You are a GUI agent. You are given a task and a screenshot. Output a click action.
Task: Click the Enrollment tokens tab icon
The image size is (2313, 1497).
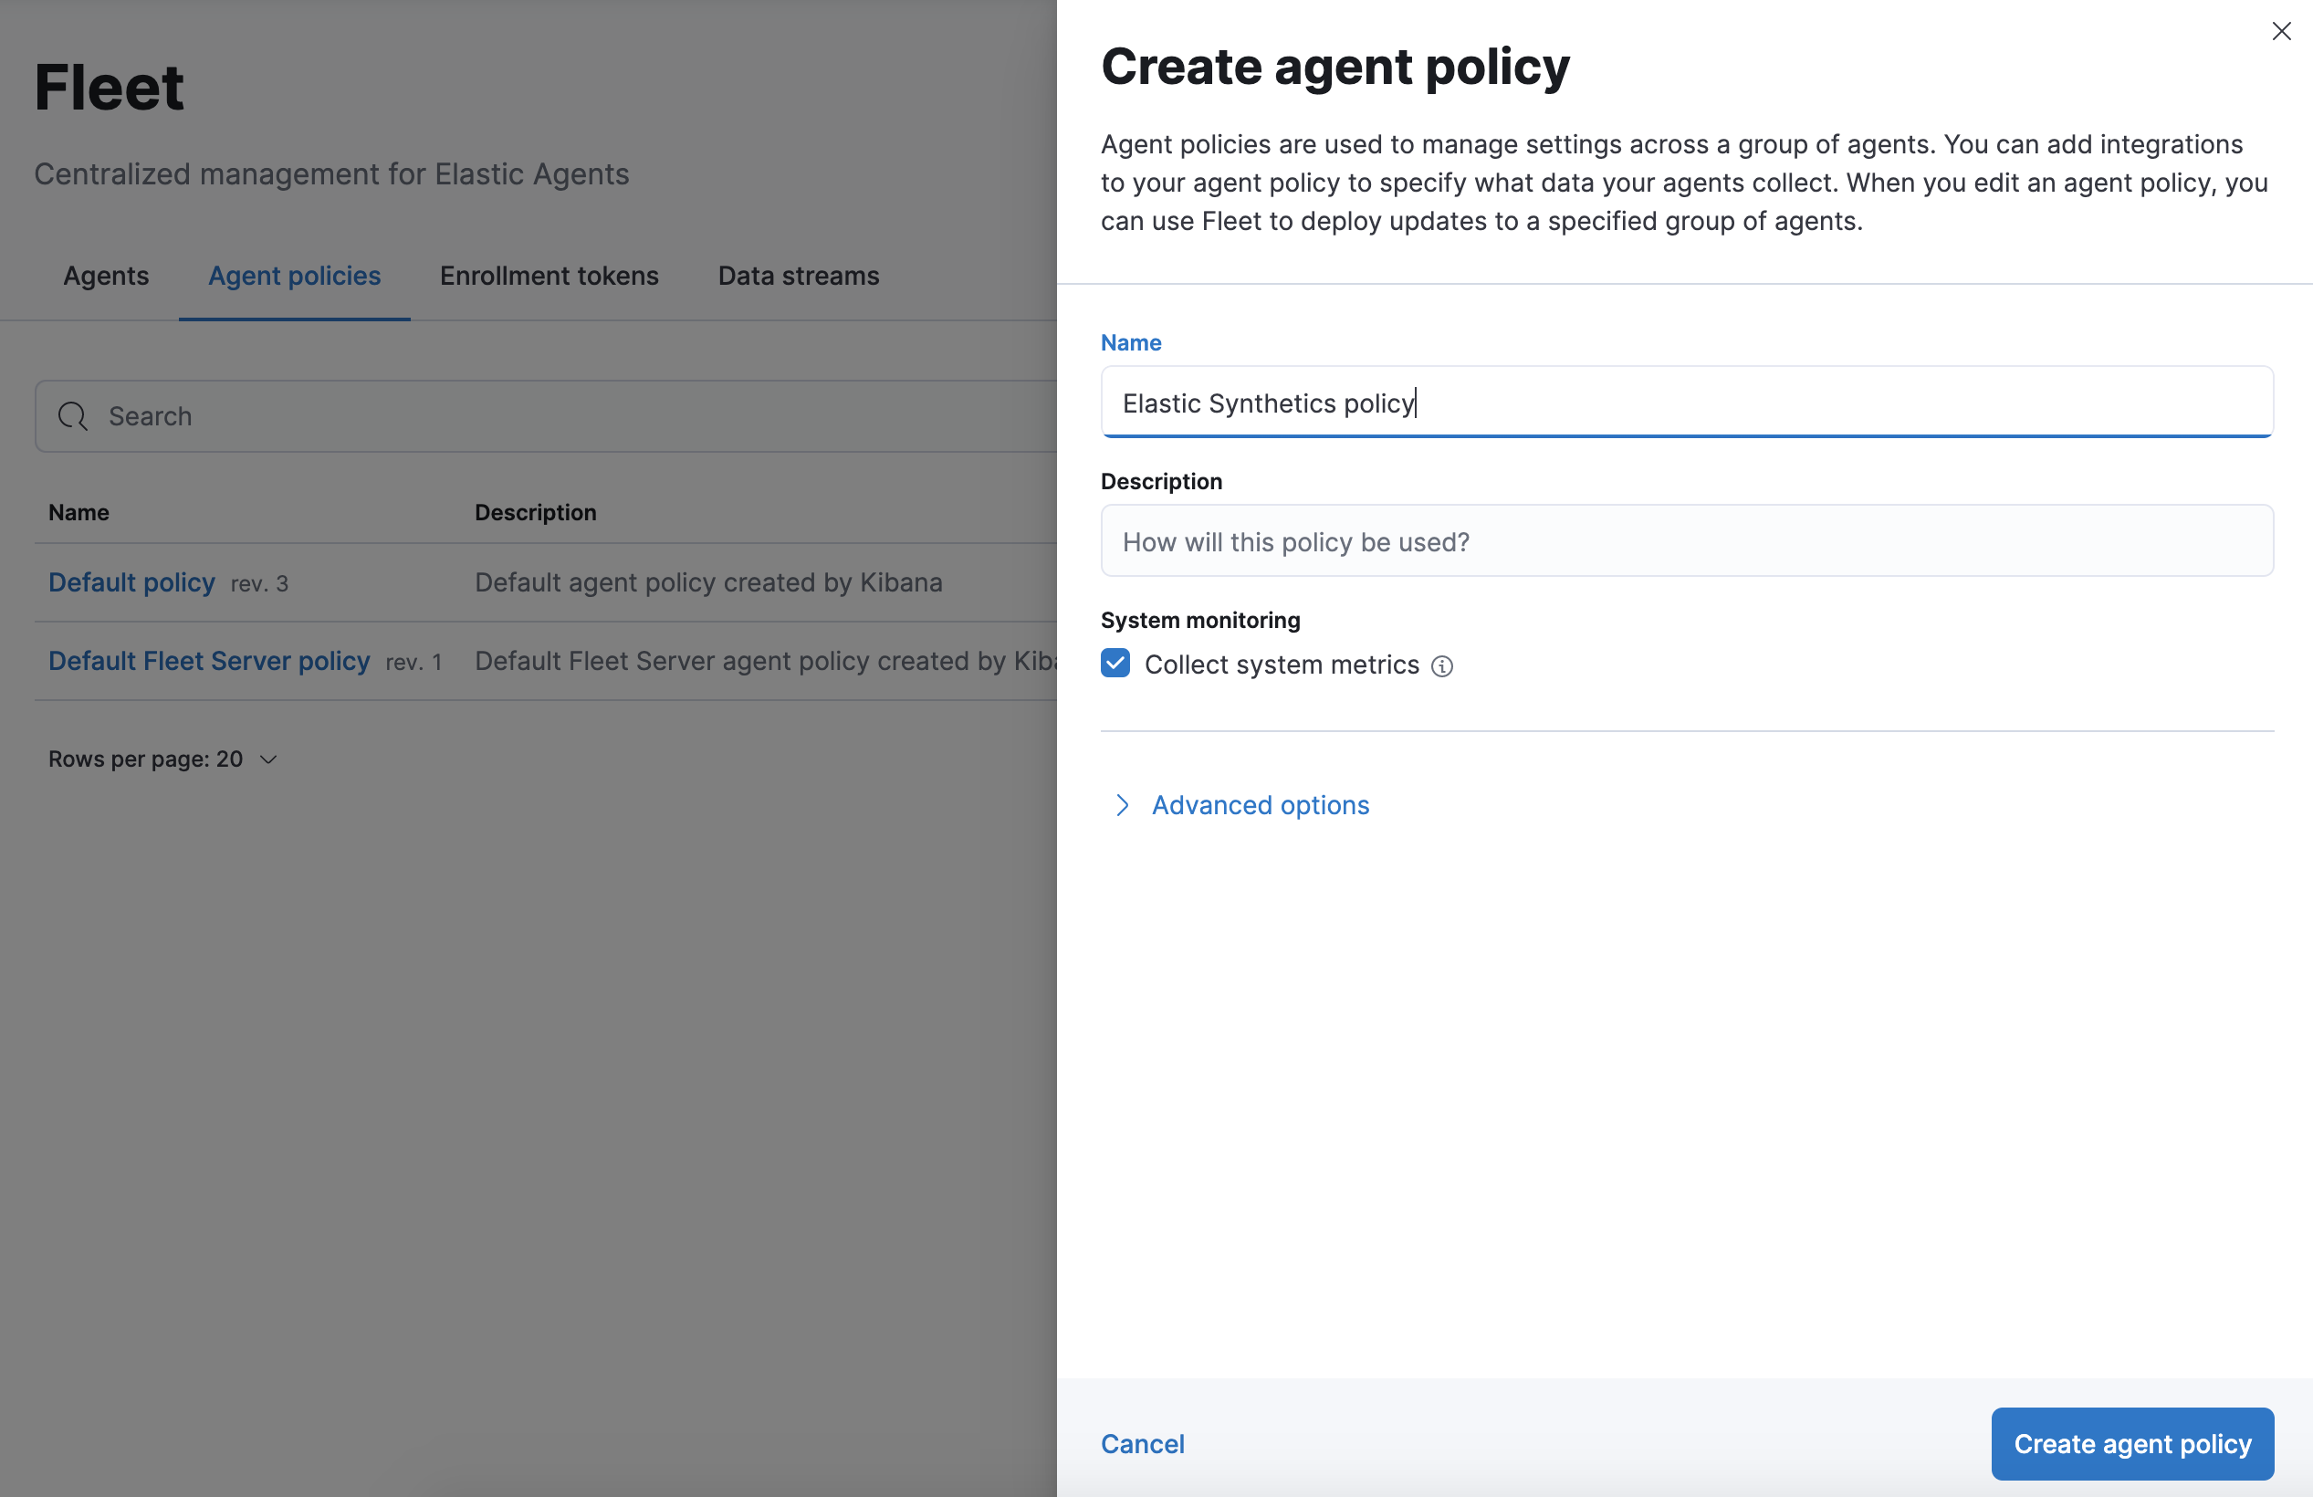pyautogui.click(x=549, y=275)
